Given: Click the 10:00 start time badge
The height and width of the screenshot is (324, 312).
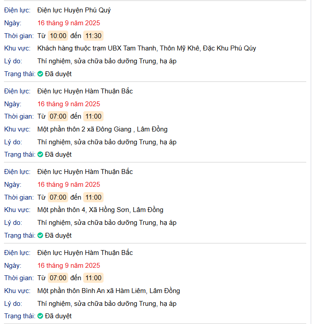Looking at the screenshot, I should click(58, 36).
